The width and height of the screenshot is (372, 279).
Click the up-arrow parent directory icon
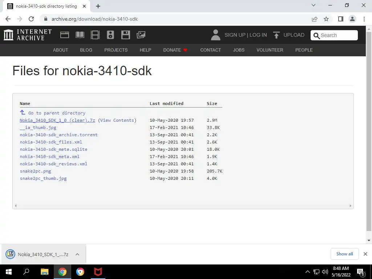tap(23, 112)
